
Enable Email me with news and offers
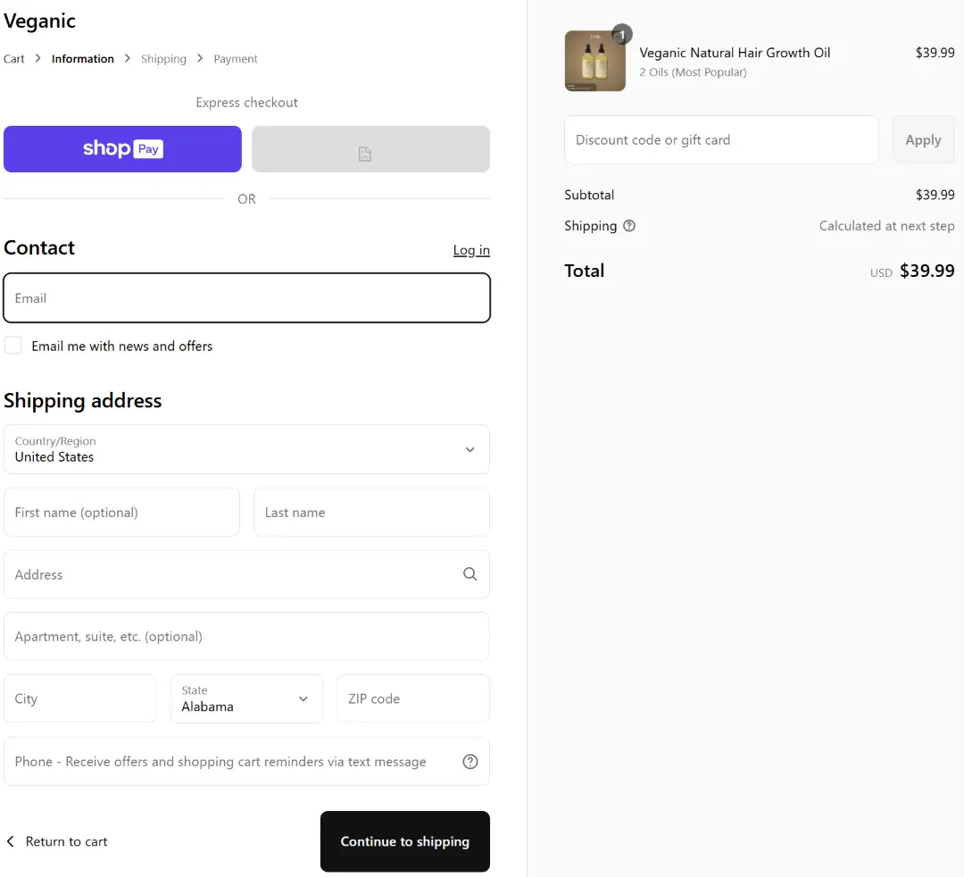coord(13,346)
